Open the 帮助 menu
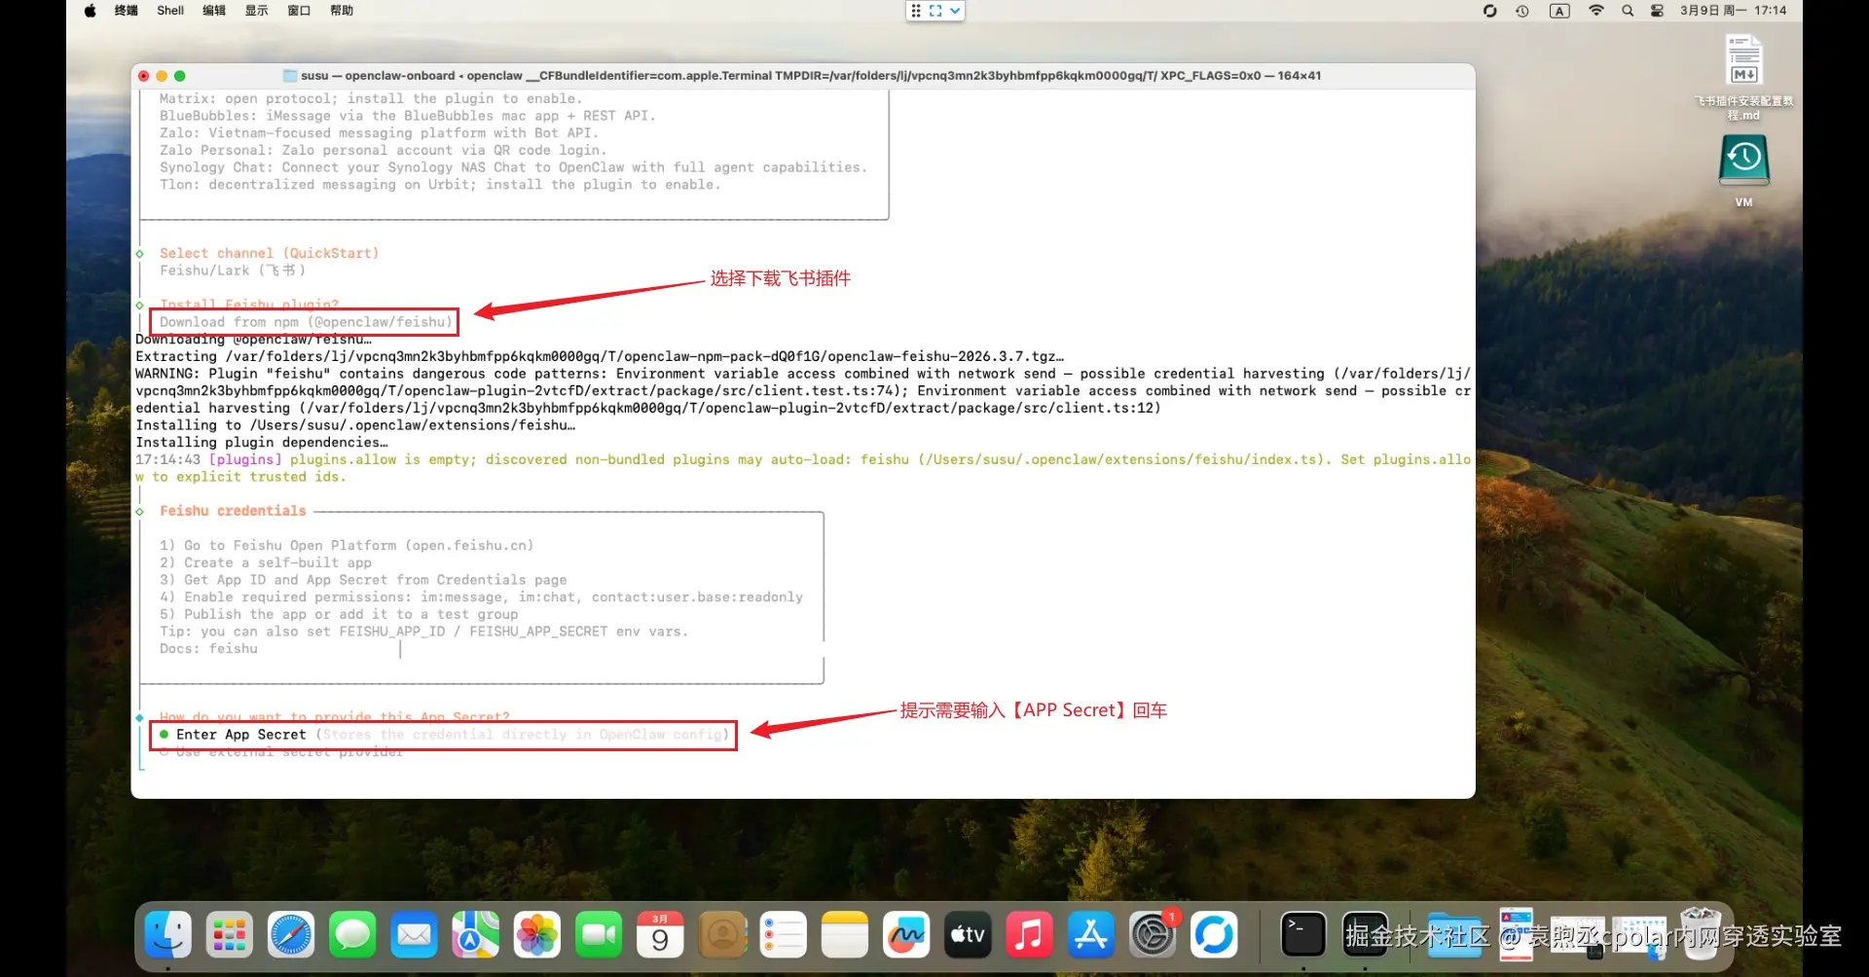 [342, 11]
